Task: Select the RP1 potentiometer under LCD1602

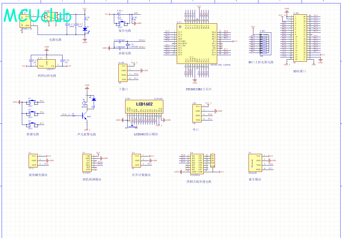Action: click(131, 126)
